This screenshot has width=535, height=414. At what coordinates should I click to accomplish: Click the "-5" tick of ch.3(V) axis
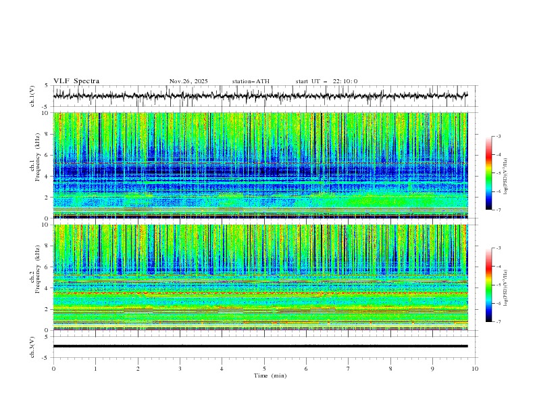(x=46, y=358)
